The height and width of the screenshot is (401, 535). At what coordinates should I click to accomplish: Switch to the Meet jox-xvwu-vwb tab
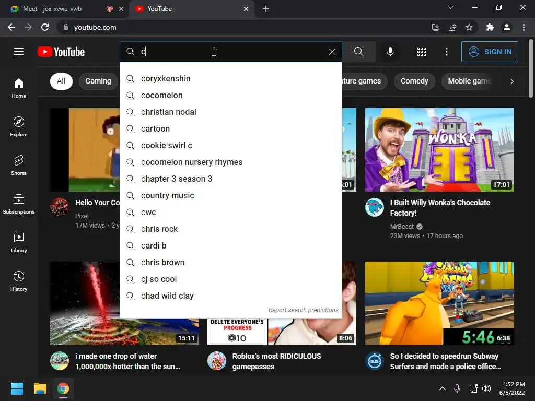coord(65,9)
